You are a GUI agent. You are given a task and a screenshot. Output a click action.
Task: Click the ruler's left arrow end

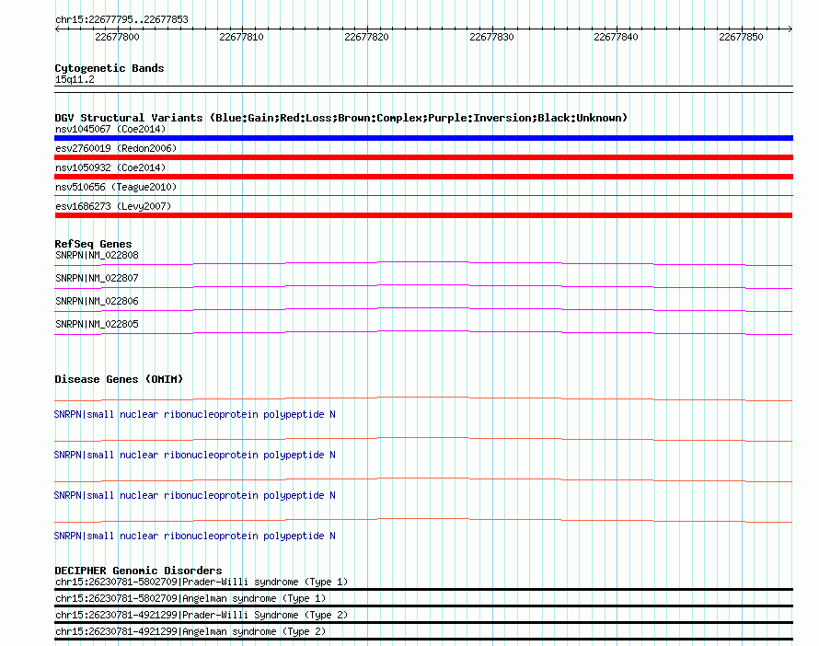coord(57,29)
